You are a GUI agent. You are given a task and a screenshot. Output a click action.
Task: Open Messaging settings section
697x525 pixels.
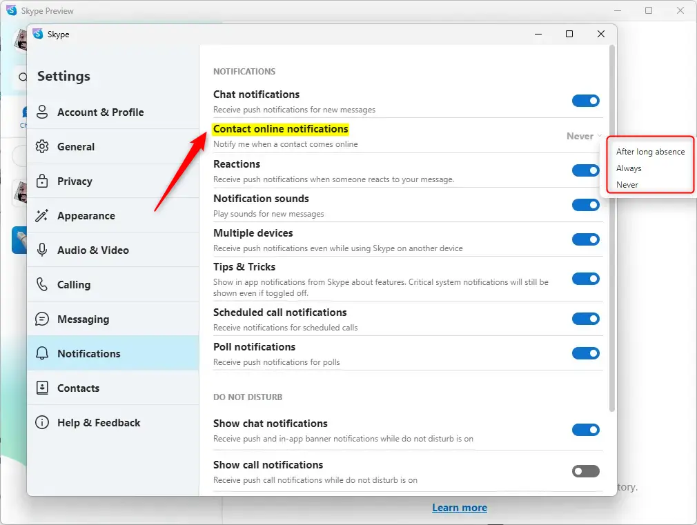click(x=113, y=319)
